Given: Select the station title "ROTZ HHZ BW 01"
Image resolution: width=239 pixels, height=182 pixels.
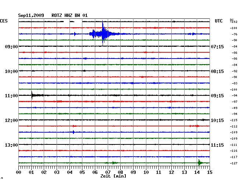Looking at the screenshot, I should point(69,15).
